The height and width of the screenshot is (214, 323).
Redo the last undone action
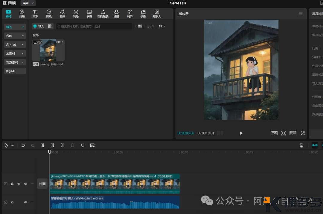(x=33, y=145)
